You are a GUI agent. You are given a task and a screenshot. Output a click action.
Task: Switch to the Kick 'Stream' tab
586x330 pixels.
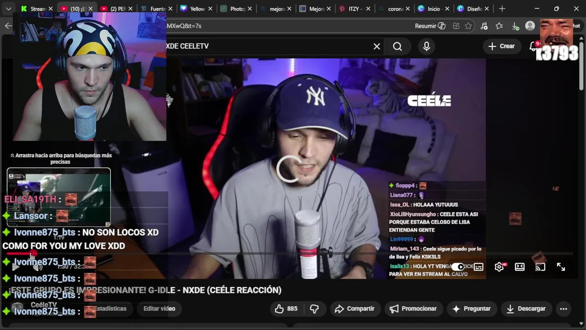(x=35, y=9)
